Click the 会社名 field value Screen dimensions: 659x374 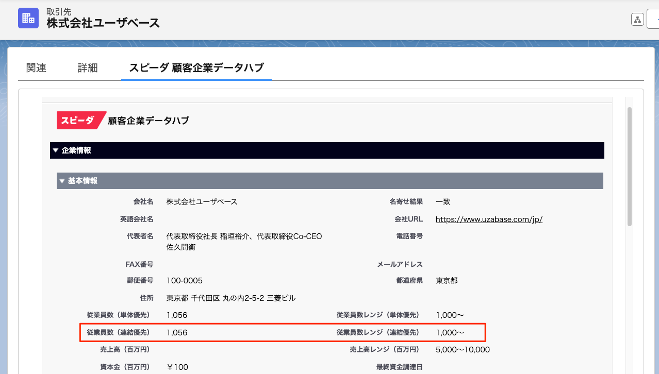[x=202, y=201]
